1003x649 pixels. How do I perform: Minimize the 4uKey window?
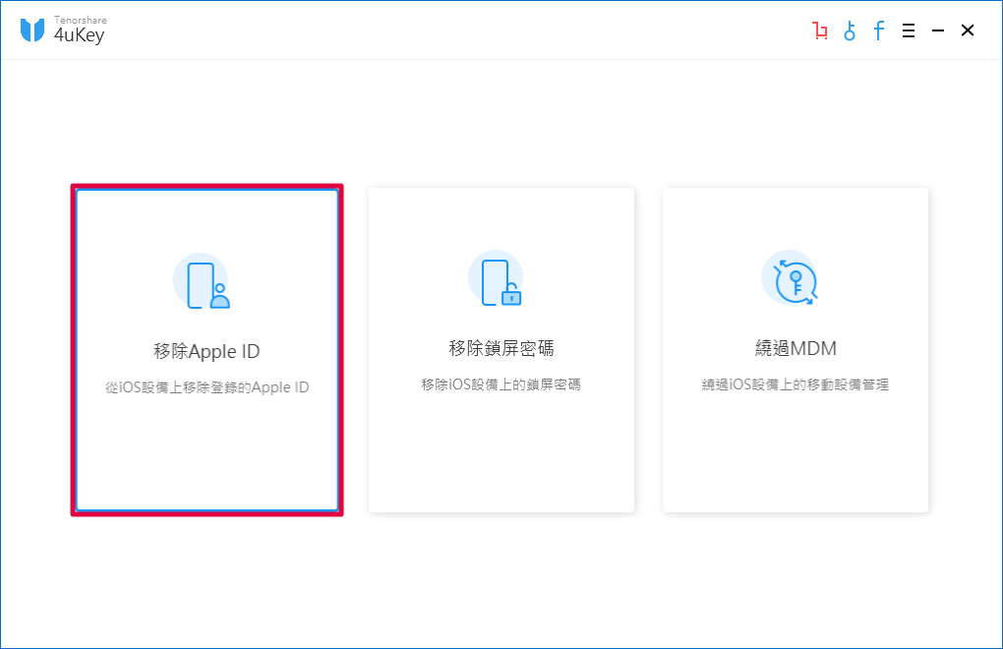click(938, 30)
